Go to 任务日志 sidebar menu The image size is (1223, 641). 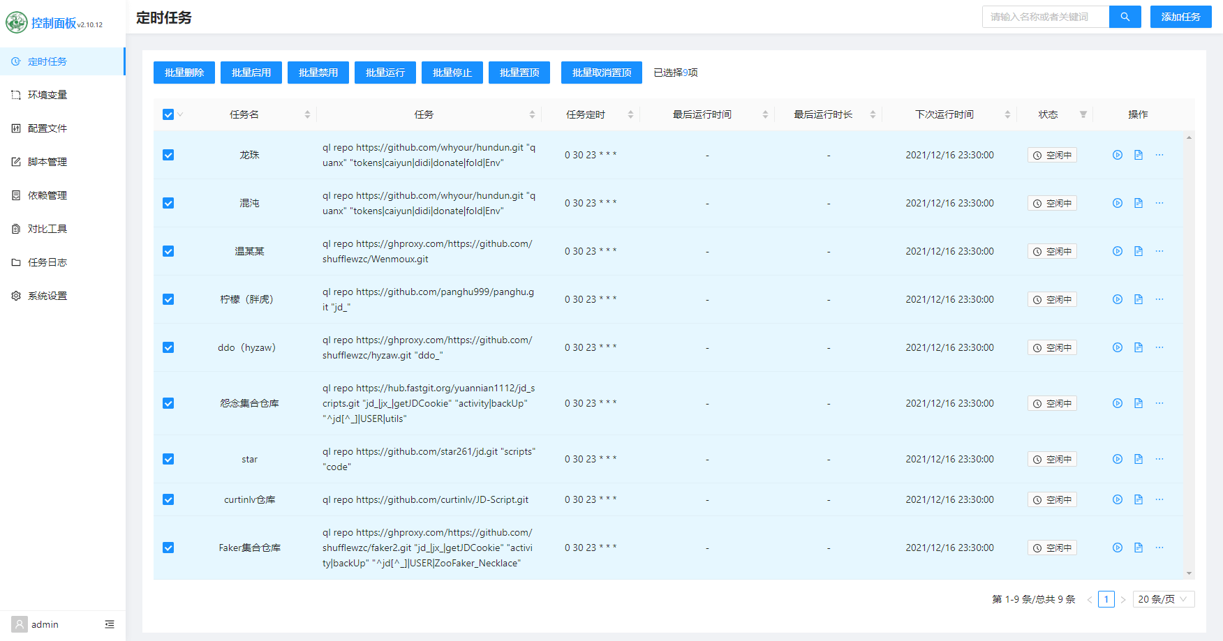[x=47, y=262]
